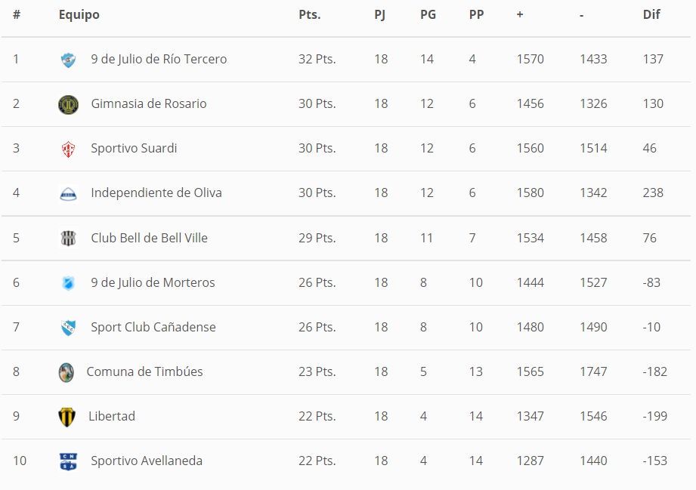
Task: Click the 9 de Julio de Río Tercero logo
Action: click(68, 60)
